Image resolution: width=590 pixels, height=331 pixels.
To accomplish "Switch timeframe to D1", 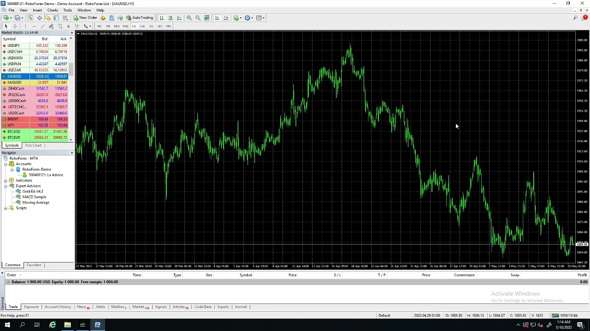I will click(x=151, y=26).
